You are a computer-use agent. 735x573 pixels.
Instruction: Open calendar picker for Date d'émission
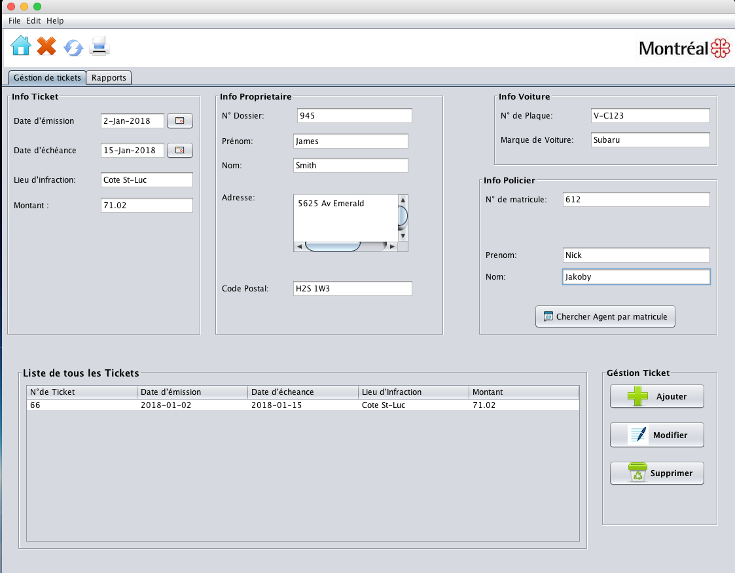(180, 120)
